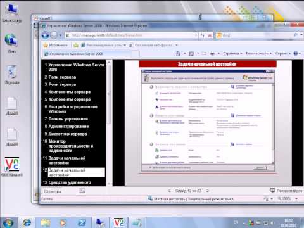Open Рекомендуемые узлы suggested sites
This screenshot has height=228, width=304.
point(103,45)
